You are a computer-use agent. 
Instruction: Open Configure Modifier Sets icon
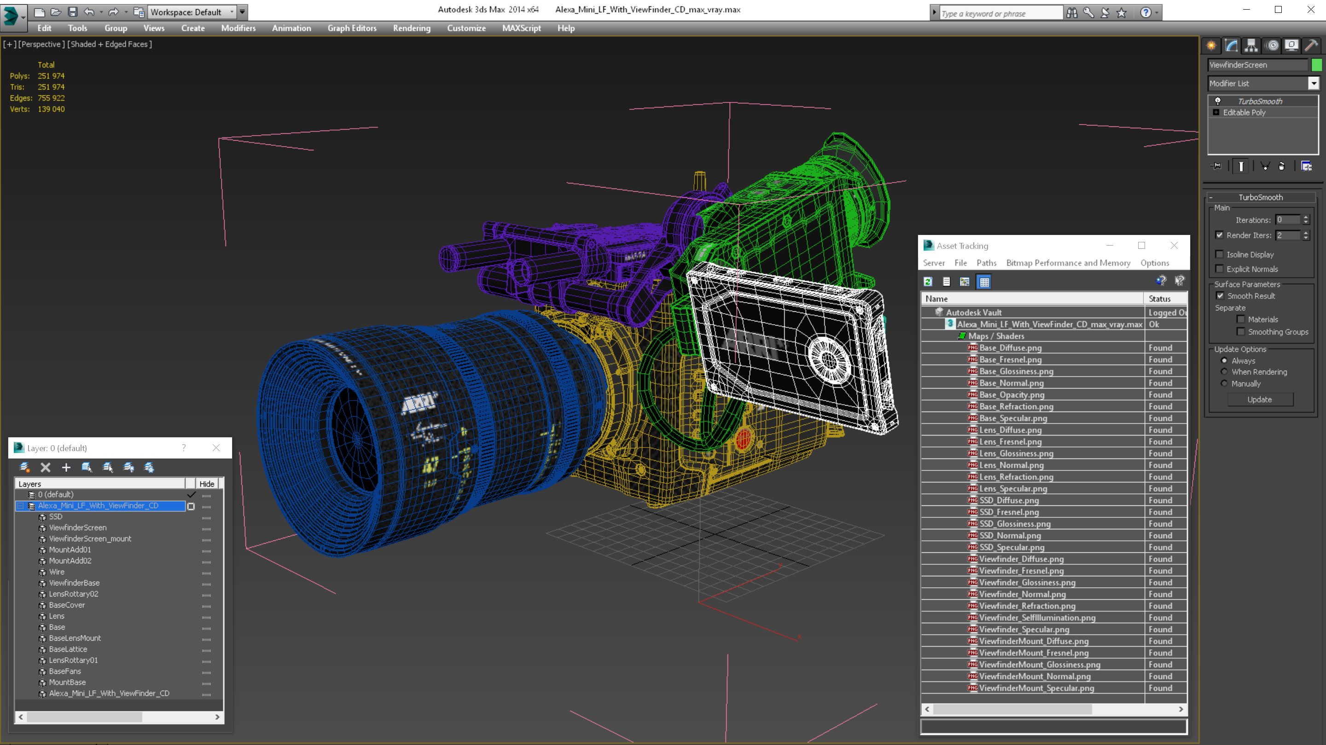1307,166
